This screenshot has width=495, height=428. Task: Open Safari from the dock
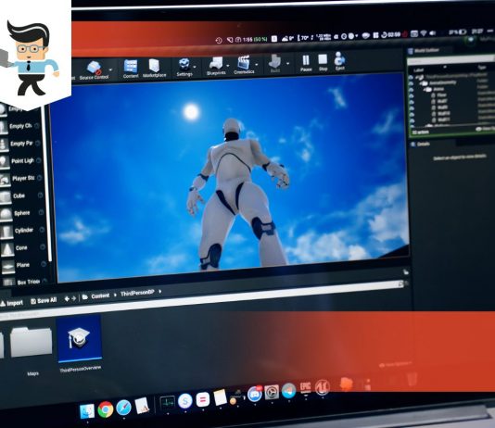pos(123,408)
